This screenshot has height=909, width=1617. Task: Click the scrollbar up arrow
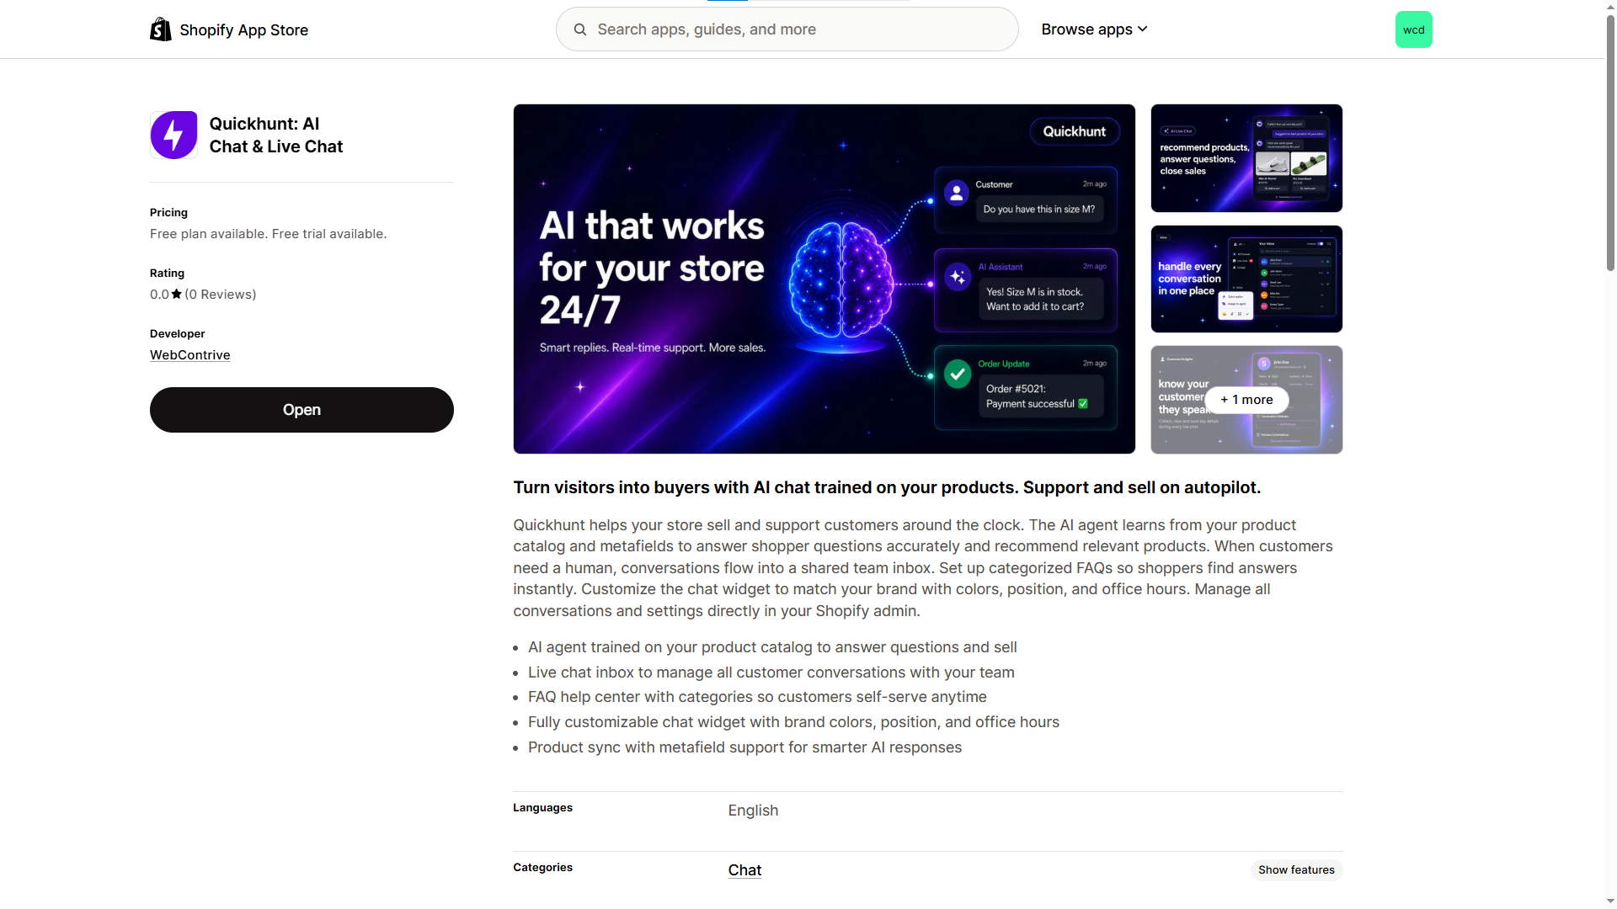click(1610, 7)
